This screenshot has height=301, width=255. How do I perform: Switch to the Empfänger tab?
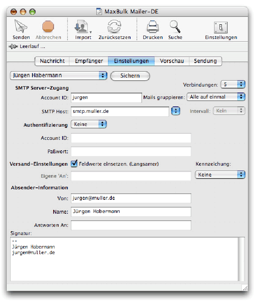point(89,61)
